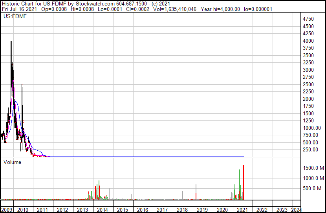Viewport: 326px width, 213px height.
Task: Click the 500.0 M volume axis label
Action: 312,188
